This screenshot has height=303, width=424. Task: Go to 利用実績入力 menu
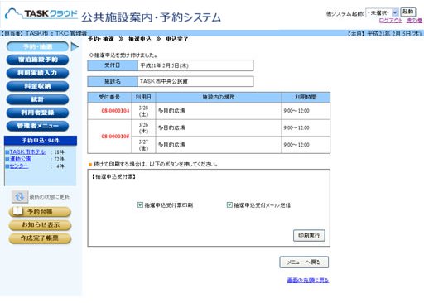[37, 73]
